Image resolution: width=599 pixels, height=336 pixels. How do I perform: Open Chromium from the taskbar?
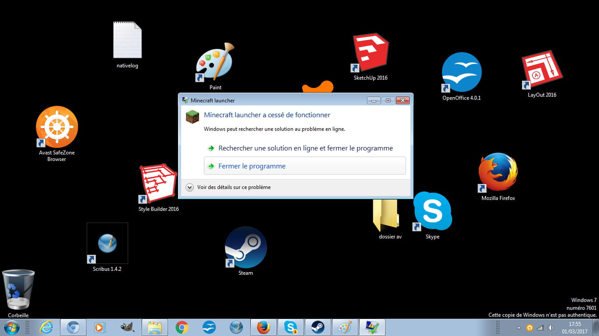73,327
